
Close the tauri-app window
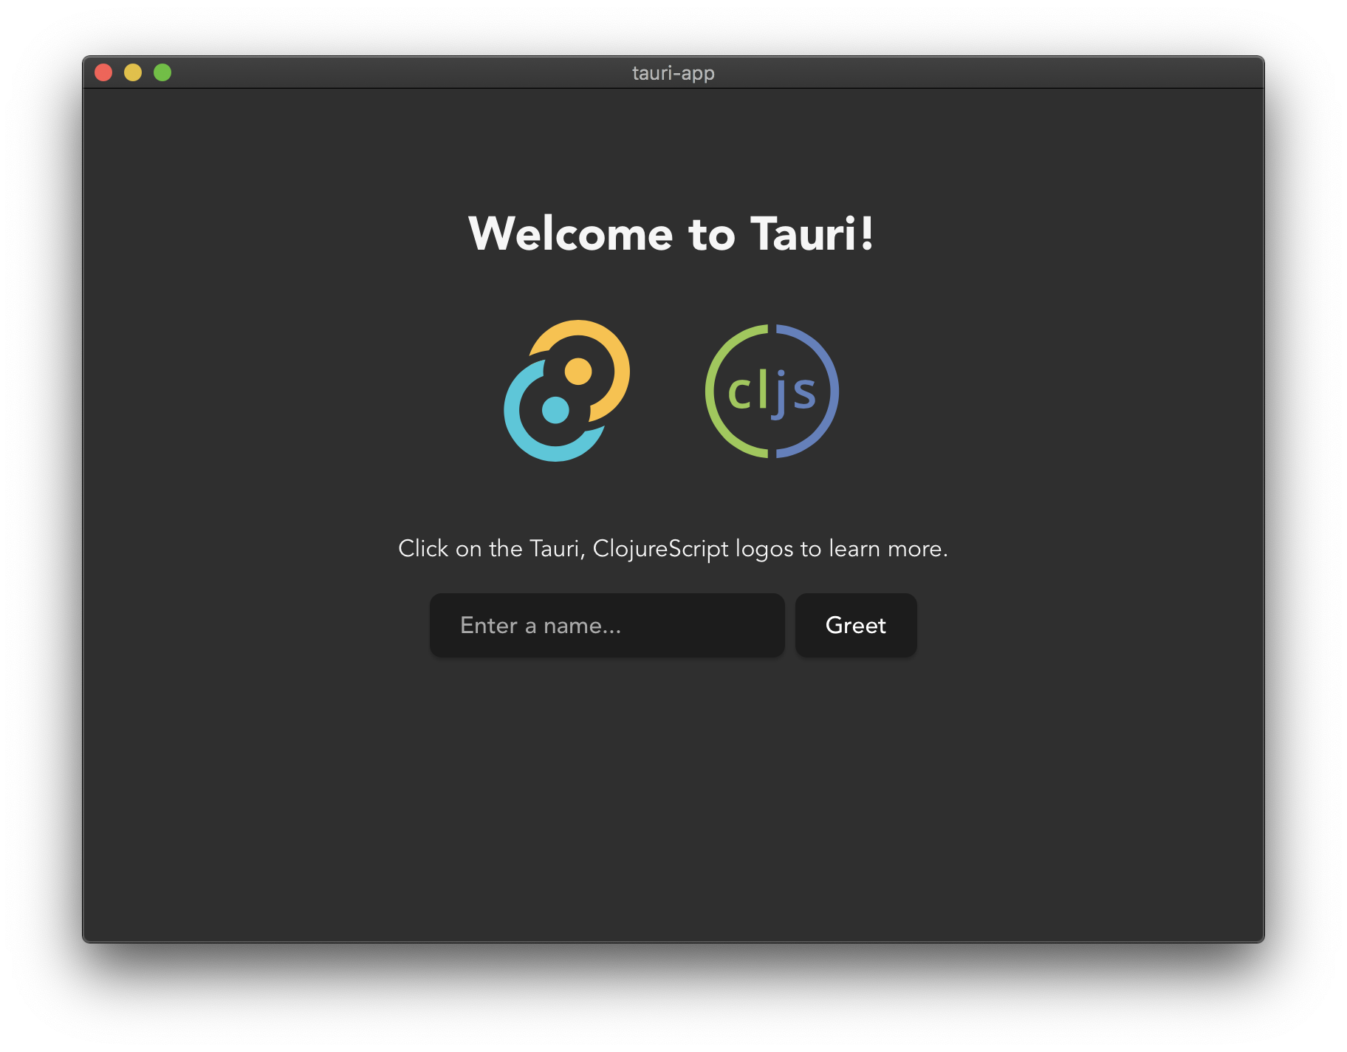(x=103, y=72)
